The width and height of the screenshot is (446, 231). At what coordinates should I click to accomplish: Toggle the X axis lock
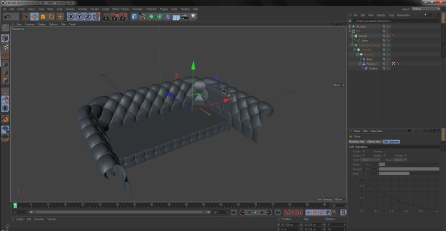pyautogui.click(x=71, y=17)
